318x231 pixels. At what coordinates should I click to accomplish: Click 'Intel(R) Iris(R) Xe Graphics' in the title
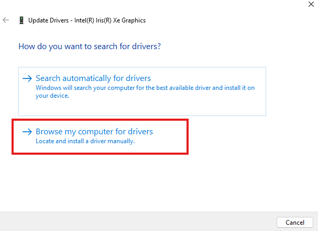pyautogui.click(x=110, y=20)
